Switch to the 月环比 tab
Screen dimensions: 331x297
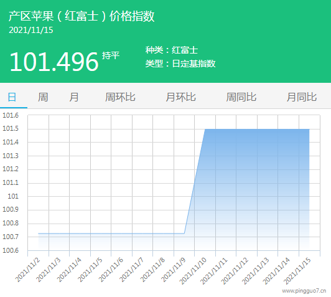point(180,97)
